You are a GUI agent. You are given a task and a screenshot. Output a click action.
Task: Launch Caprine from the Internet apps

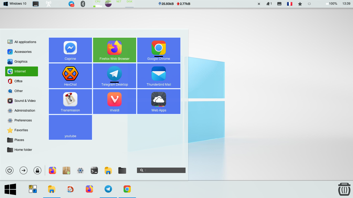click(70, 50)
